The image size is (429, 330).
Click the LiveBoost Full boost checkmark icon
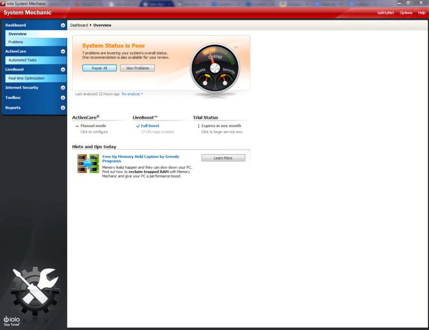138,126
